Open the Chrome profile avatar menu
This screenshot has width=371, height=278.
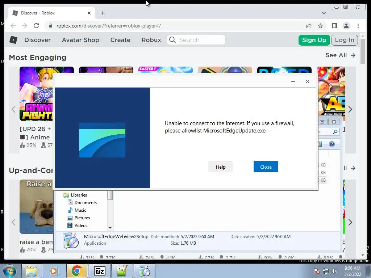(346, 26)
